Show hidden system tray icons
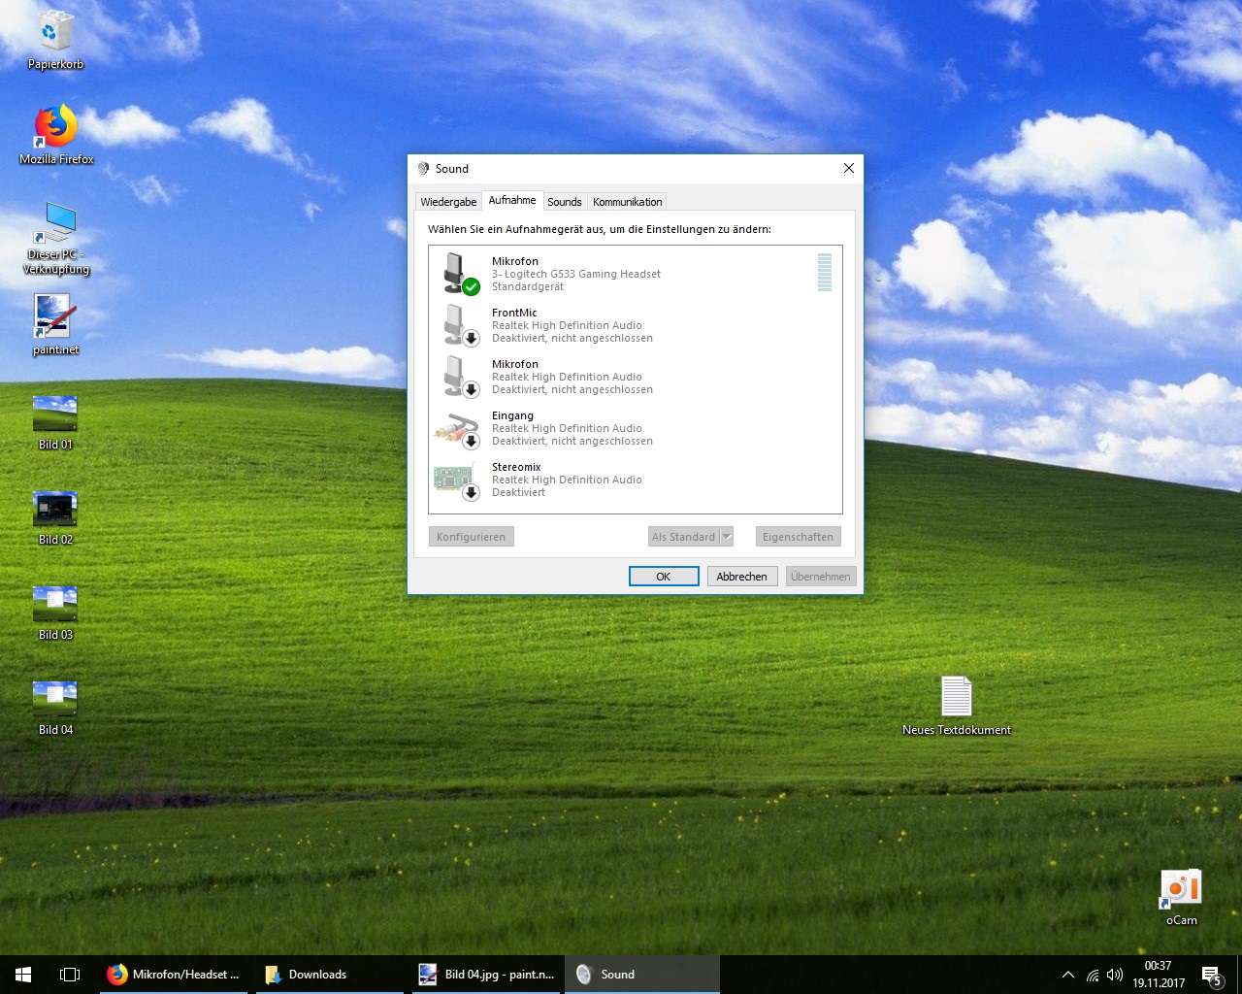This screenshot has height=994, width=1242. coord(1068,975)
